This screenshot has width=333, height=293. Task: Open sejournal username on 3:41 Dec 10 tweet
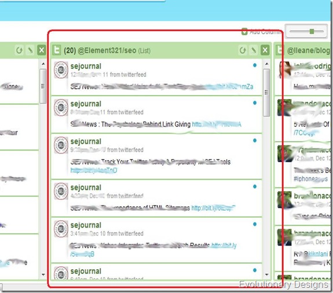point(86,225)
